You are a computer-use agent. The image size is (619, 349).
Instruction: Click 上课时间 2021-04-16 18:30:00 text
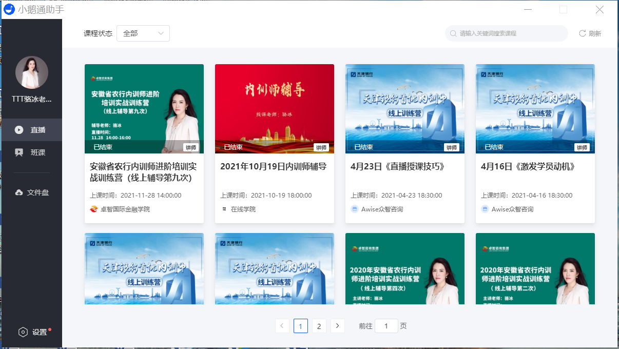pos(527,196)
